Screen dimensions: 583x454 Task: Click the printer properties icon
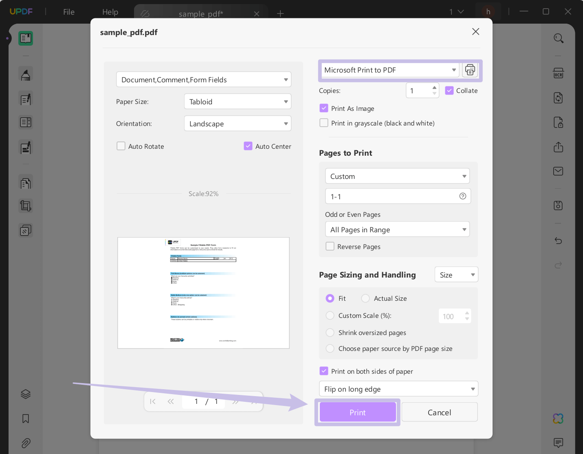470,70
